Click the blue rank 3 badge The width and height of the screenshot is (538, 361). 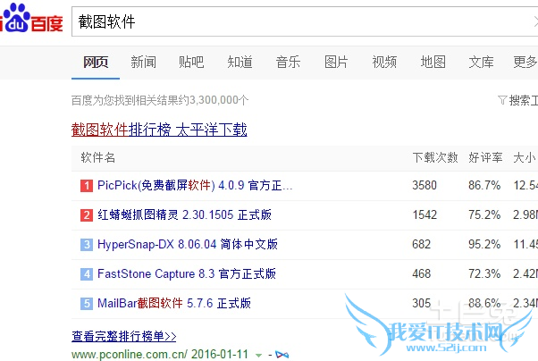click(x=87, y=245)
